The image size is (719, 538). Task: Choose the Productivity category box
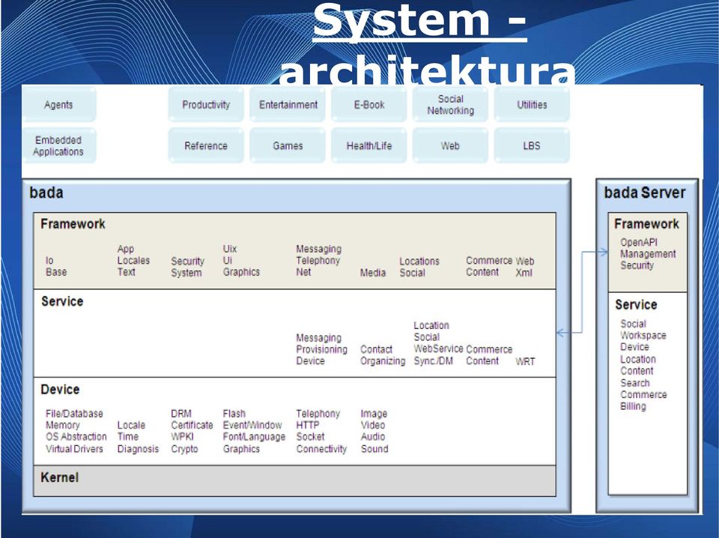coord(206,105)
